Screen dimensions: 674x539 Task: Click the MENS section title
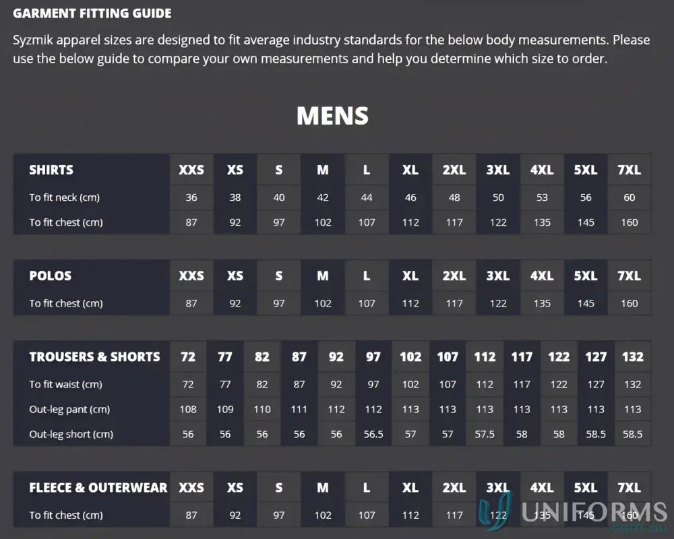click(x=332, y=116)
